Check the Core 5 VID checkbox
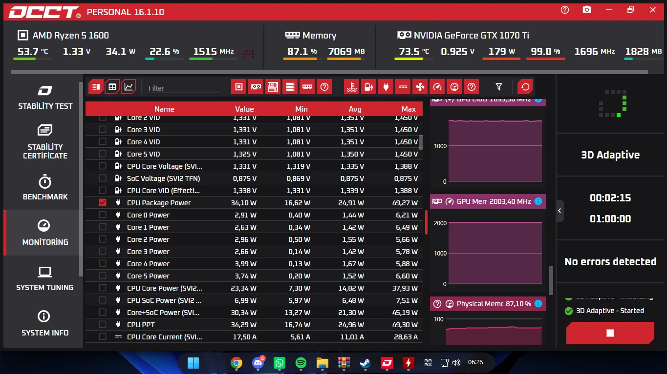Viewport: 667px width, 374px height. 103,154
